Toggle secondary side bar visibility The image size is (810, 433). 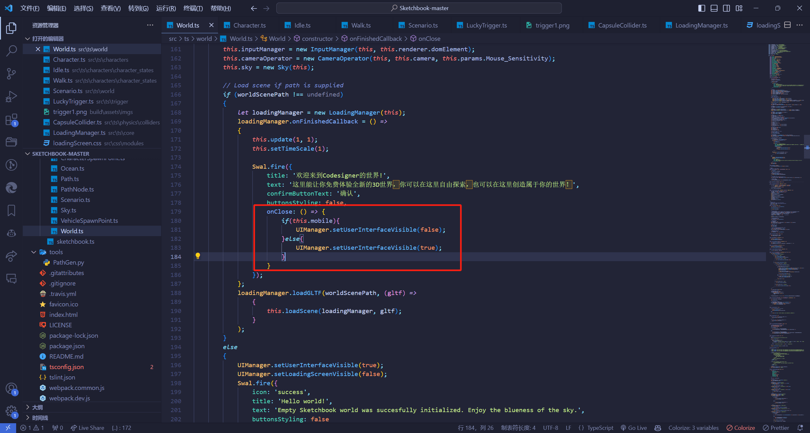pos(726,8)
